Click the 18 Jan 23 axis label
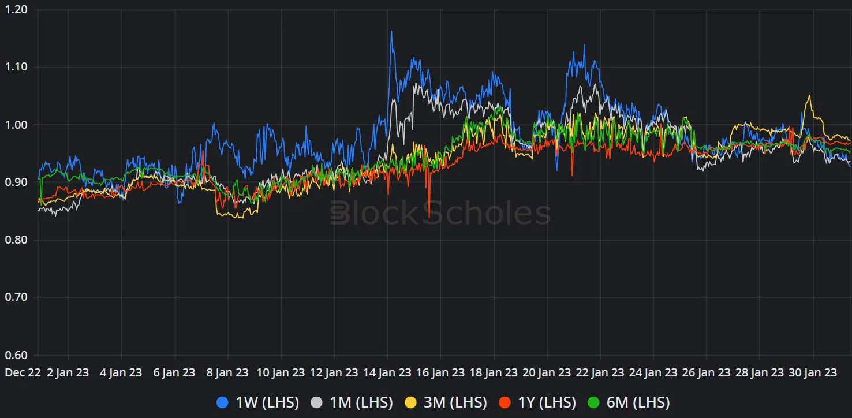Image resolution: width=852 pixels, height=418 pixels. [x=493, y=372]
